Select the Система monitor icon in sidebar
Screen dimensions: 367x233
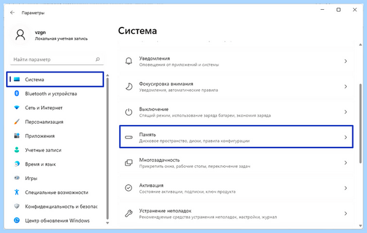point(17,79)
